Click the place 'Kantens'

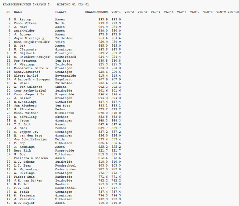tap(62, 184)
